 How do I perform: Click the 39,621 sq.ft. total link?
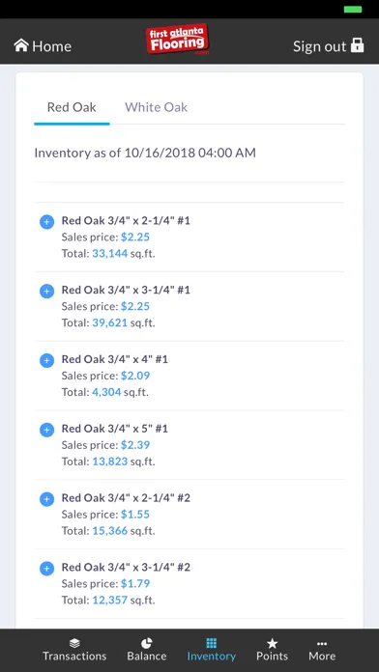[x=110, y=322]
